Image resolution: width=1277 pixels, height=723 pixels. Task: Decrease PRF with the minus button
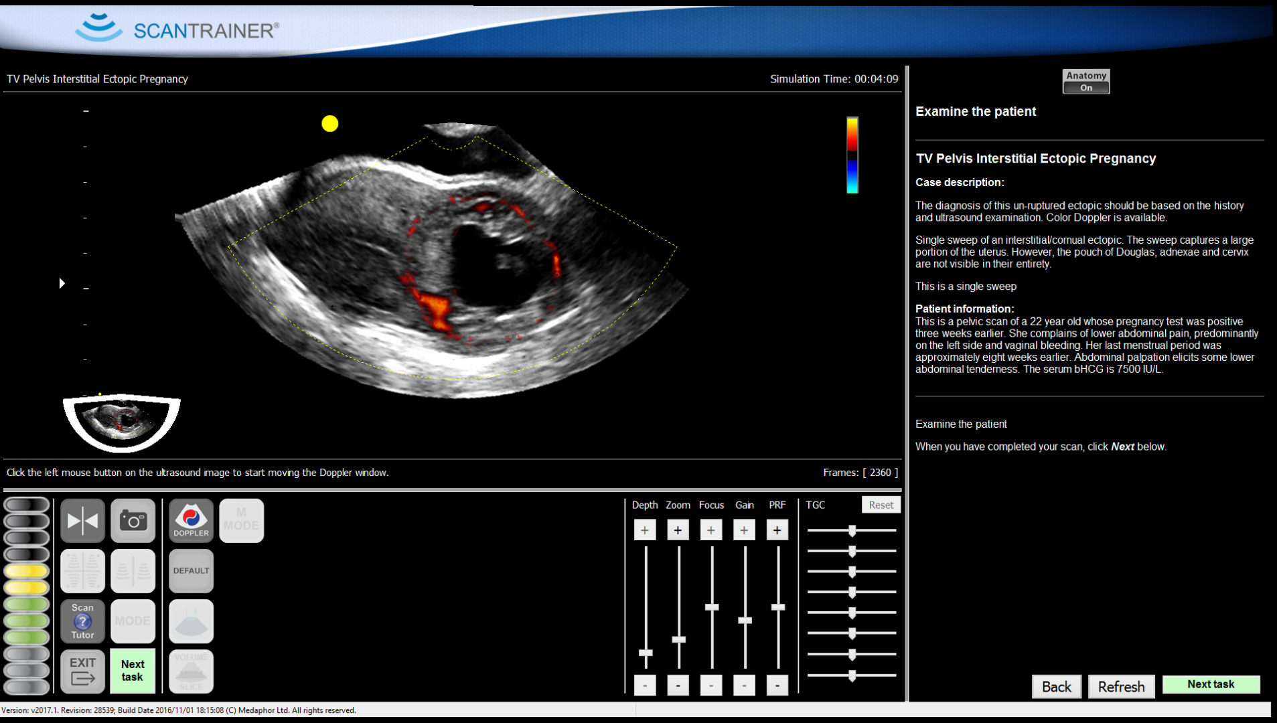(x=777, y=686)
